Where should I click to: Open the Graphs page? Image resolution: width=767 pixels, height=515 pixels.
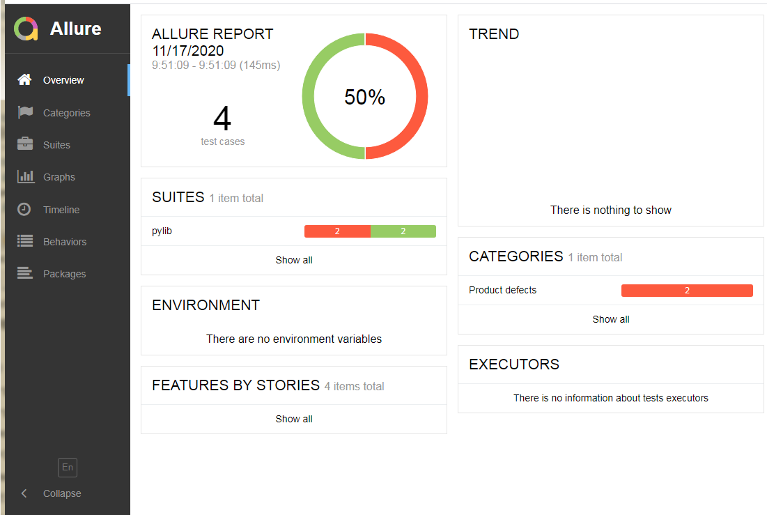click(68, 177)
